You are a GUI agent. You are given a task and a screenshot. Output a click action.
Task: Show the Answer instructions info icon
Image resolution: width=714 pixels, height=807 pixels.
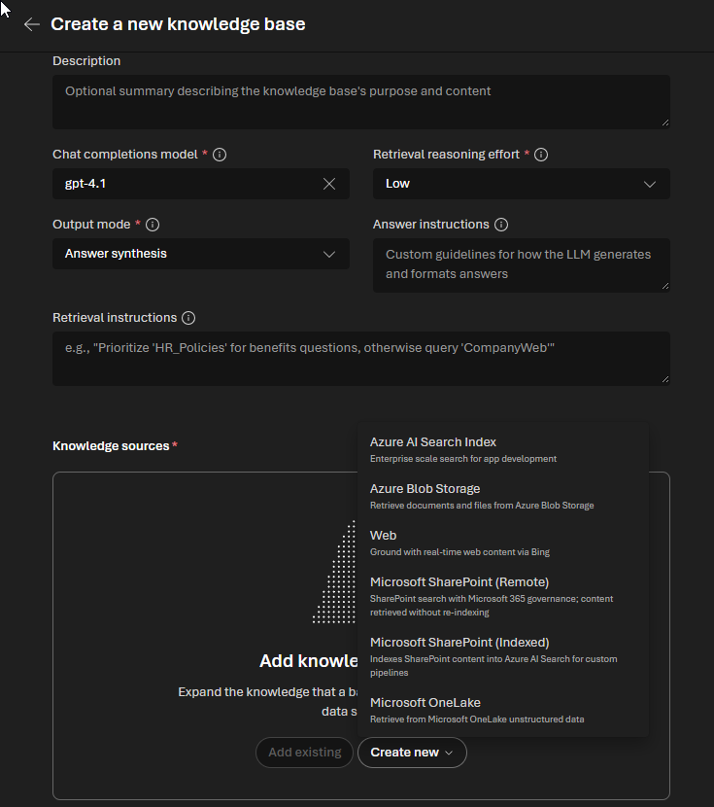coord(501,225)
